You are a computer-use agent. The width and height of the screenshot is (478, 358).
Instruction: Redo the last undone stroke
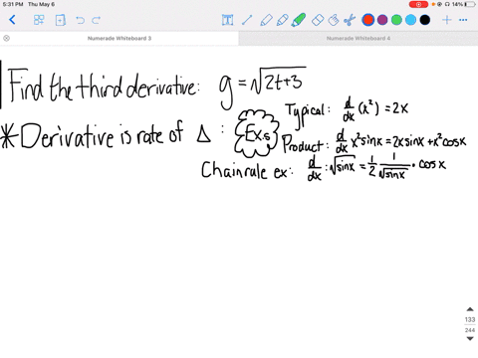tap(97, 20)
